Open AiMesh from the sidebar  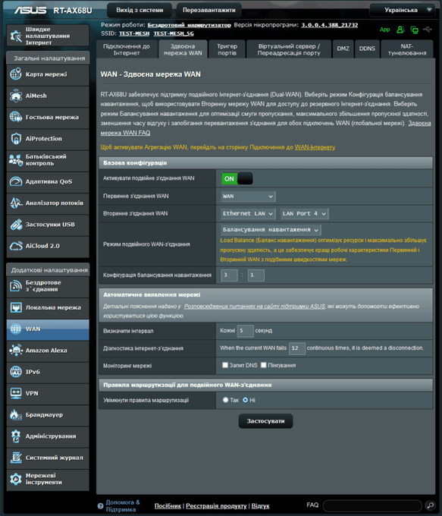[48, 96]
